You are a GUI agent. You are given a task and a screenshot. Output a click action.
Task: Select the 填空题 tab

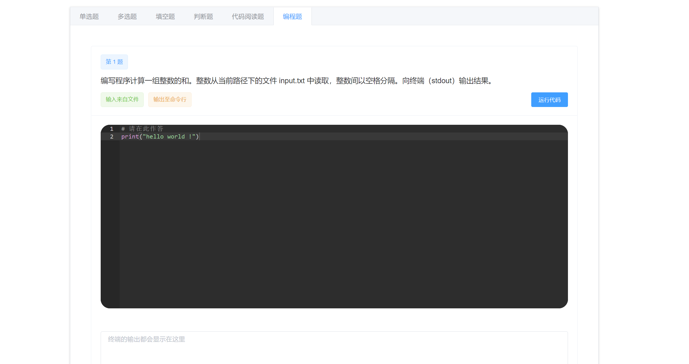[x=165, y=17]
